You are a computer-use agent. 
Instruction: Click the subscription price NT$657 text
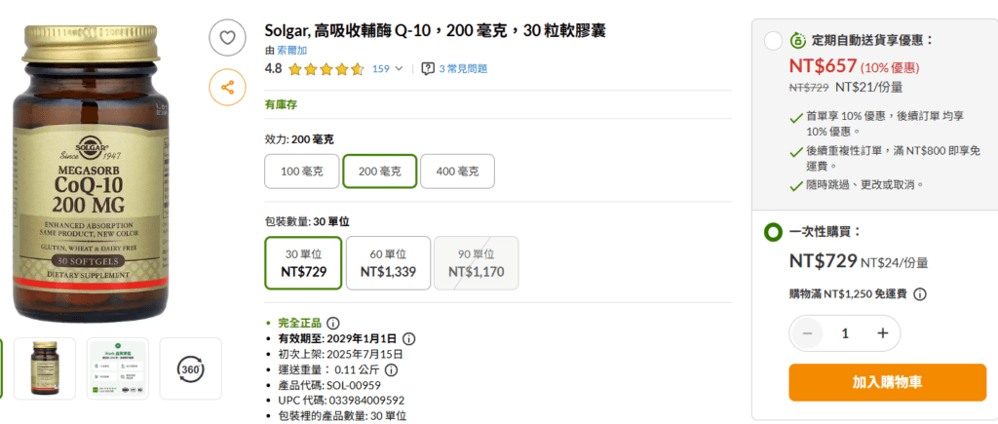(823, 65)
